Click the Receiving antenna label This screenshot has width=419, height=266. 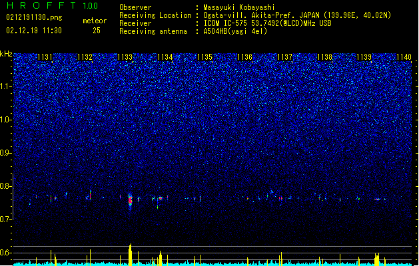pos(153,31)
